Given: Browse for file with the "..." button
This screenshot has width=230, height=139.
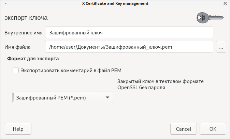Looking at the screenshot, I should click(221, 47).
